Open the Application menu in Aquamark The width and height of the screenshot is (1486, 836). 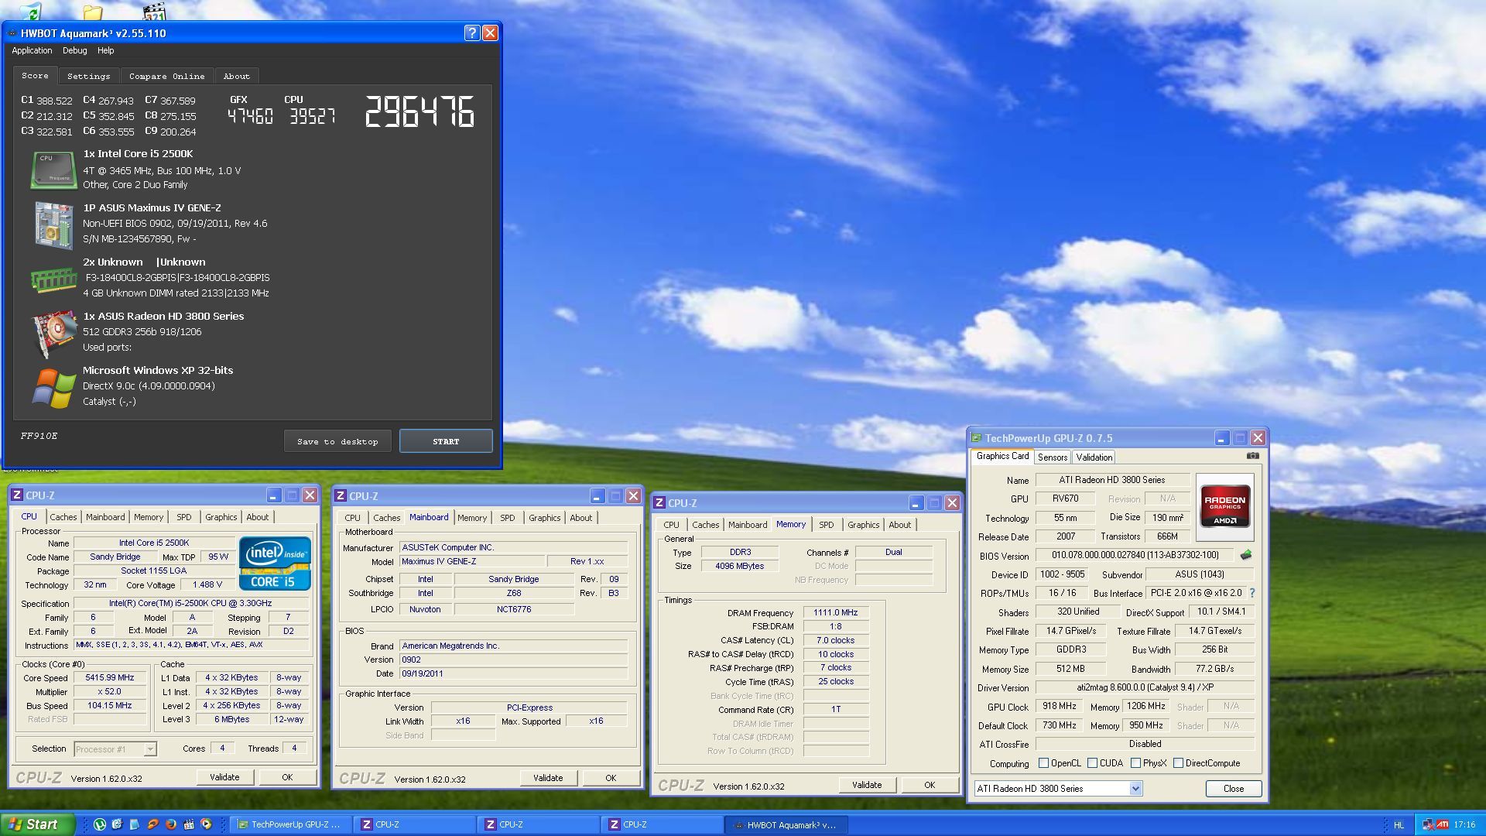tap(32, 50)
